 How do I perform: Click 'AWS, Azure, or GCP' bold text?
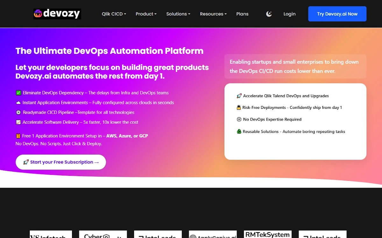pyautogui.click(x=127, y=136)
